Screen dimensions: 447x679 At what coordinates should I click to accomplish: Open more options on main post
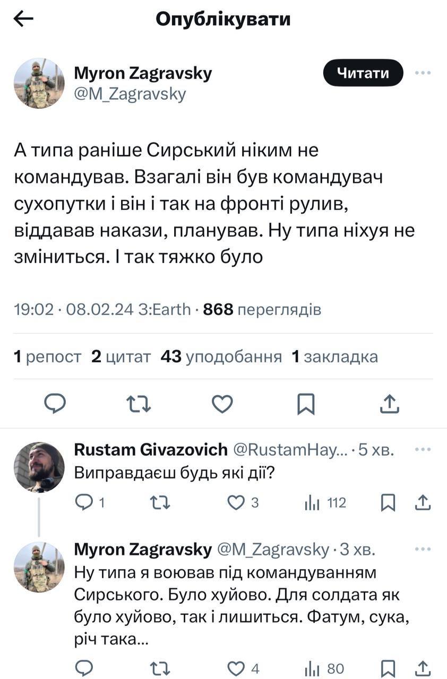point(423,73)
